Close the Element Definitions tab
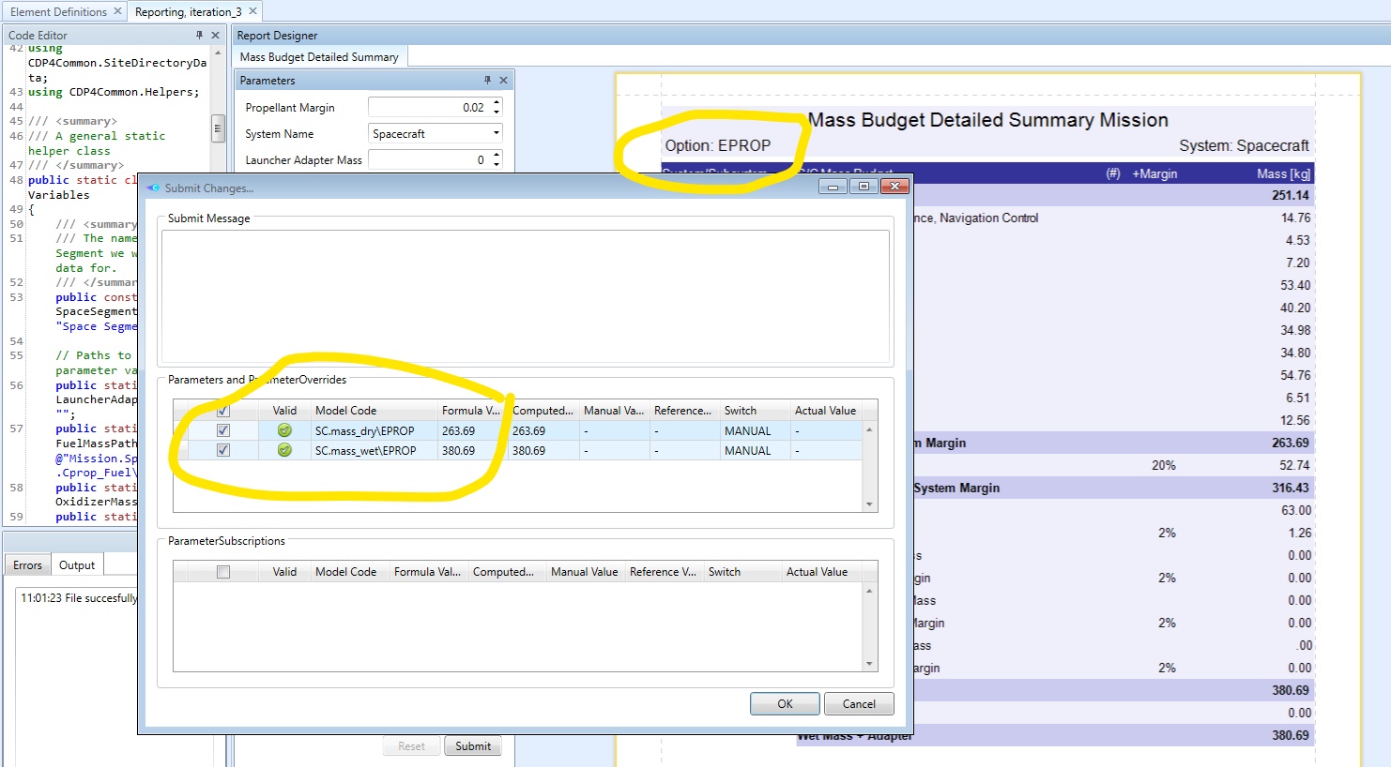The height and width of the screenshot is (767, 1391). pyautogui.click(x=118, y=13)
